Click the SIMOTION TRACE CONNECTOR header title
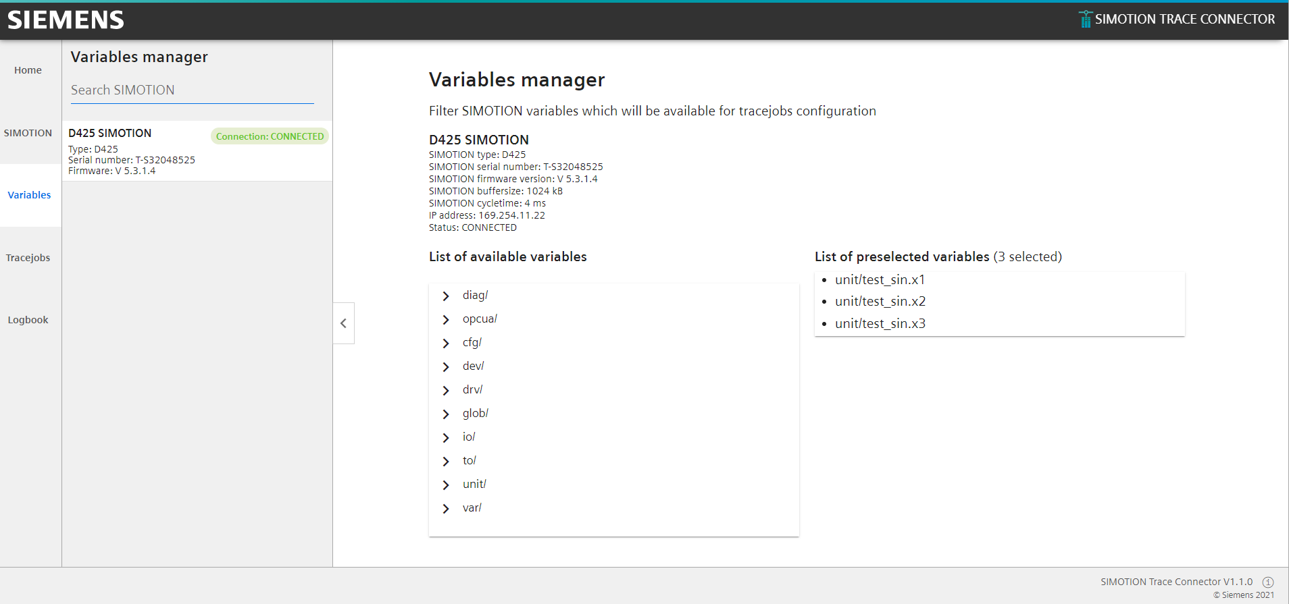 (x=1185, y=19)
